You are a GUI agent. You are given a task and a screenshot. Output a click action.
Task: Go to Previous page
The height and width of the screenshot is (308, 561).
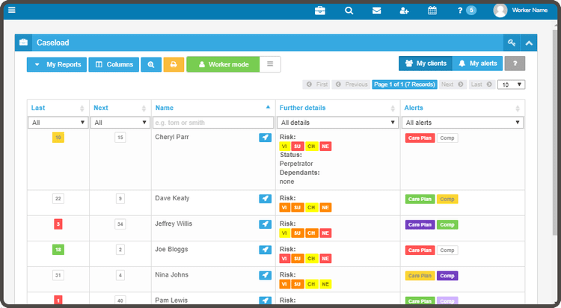coord(351,84)
